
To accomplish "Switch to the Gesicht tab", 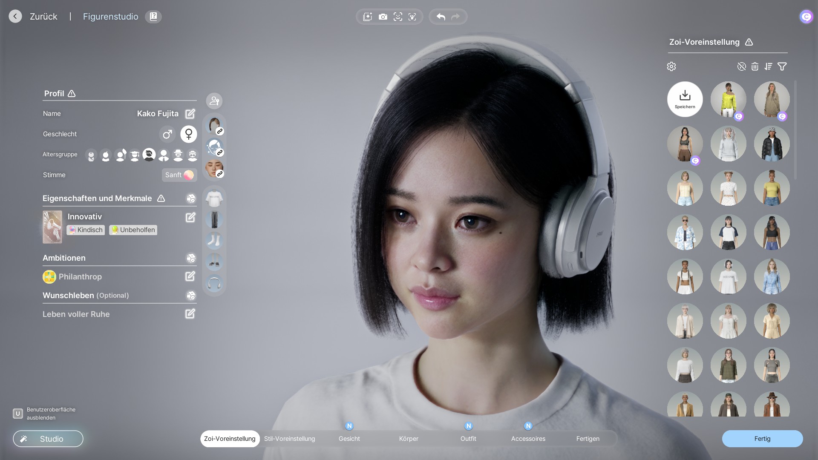I will click(349, 439).
